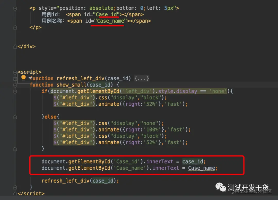Collapse the fold marker beside the <p style> line

pyautogui.click(x=15, y=8)
